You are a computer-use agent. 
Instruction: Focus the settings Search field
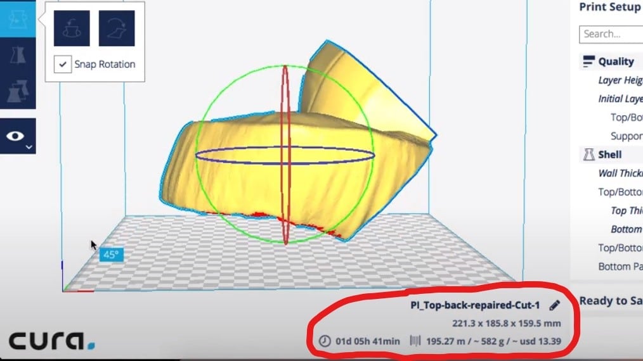pyautogui.click(x=611, y=34)
